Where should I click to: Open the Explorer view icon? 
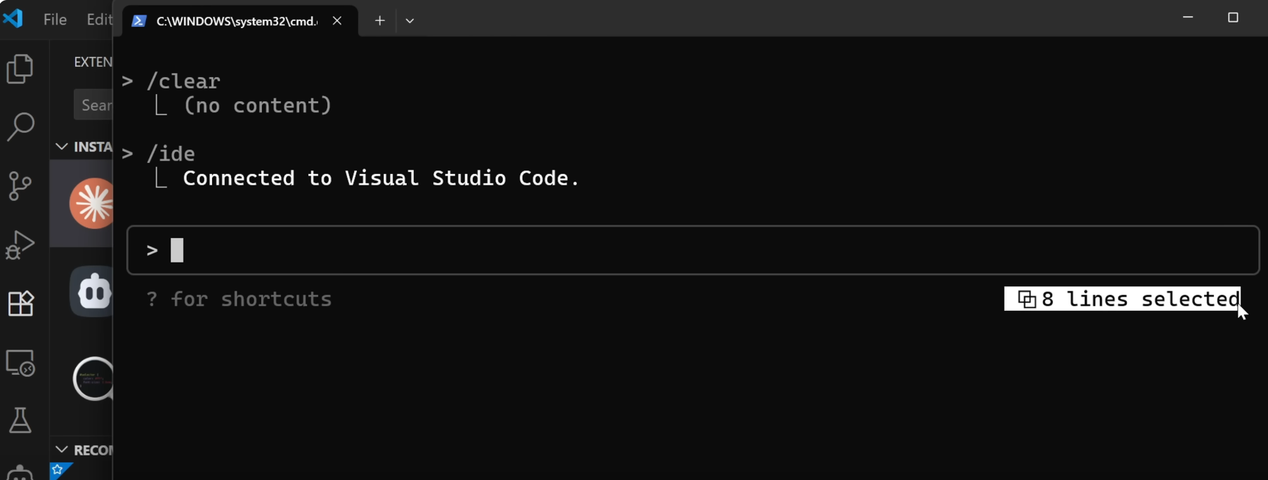pyautogui.click(x=20, y=69)
